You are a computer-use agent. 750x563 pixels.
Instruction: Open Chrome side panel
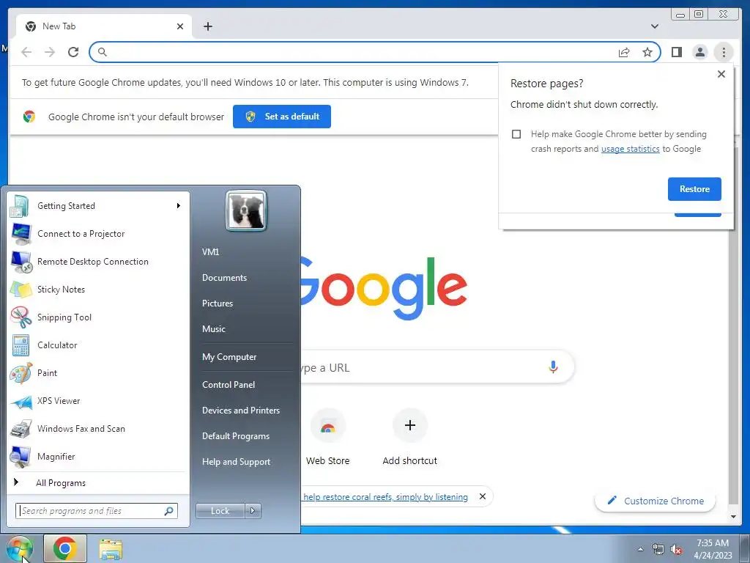click(677, 52)
